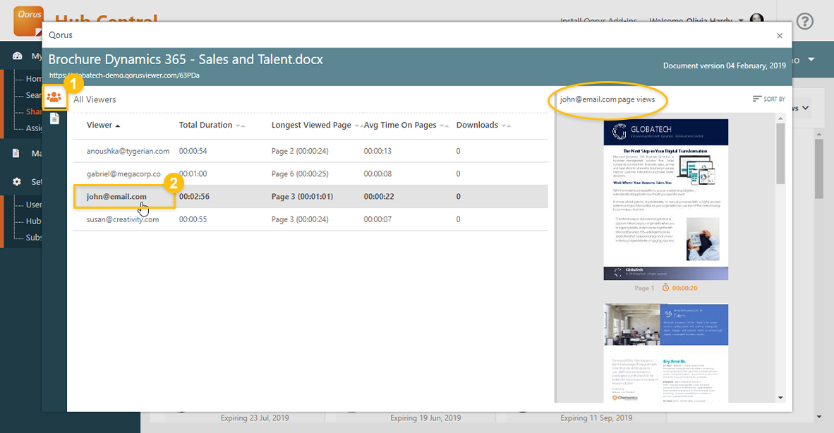Select the susan@creativity.com viewer row
This screenshot has width=834, height=433.
pyautogui.click(x=310, y=219)
